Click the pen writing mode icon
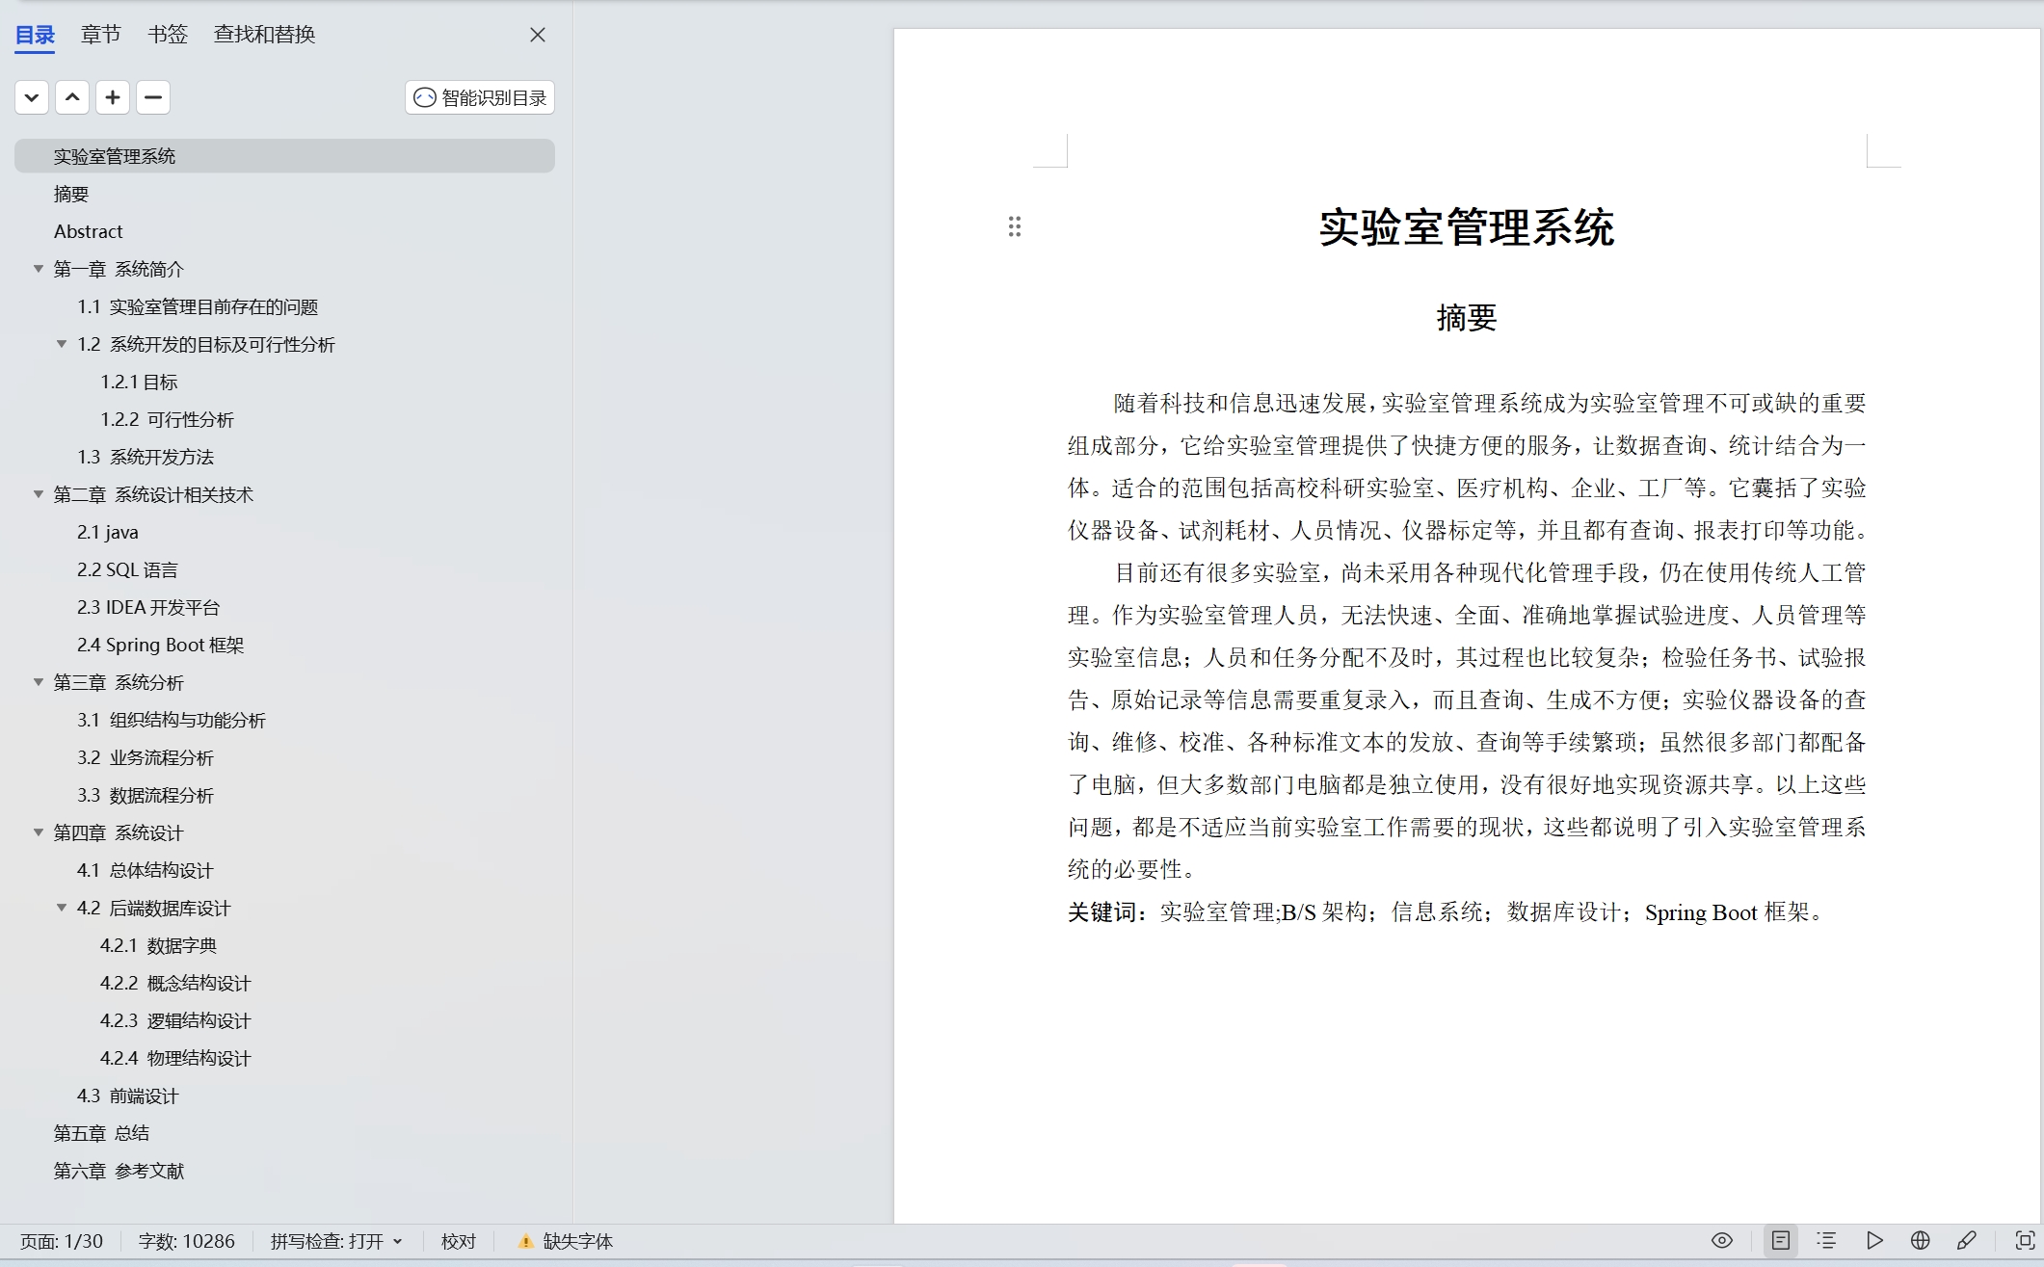 1967,1240
